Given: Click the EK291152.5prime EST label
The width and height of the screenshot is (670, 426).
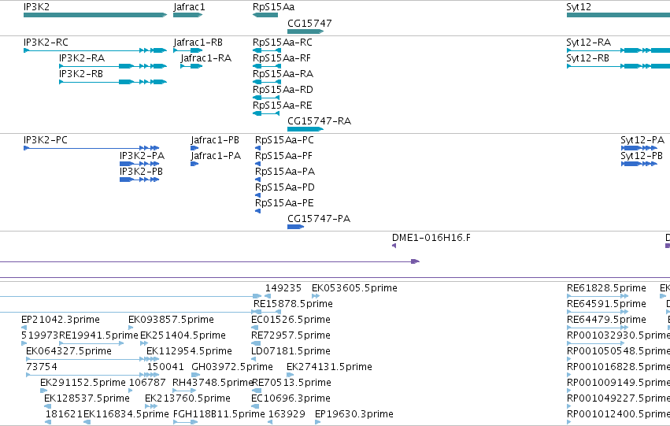Looking at the screenshot, I should [83, 383].
